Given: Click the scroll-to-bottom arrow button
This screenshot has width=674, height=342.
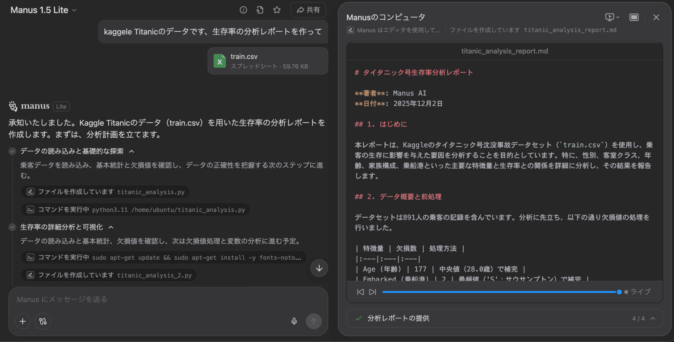Looking at the screenshot, I should click(x=319, y=268).
